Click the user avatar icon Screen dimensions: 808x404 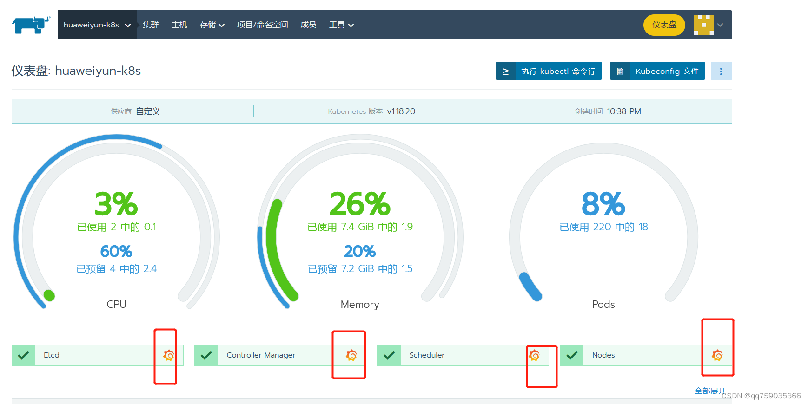[704, 25]
